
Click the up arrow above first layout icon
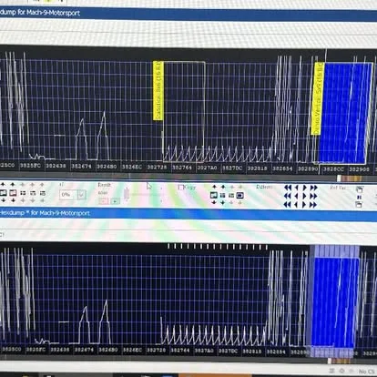3,185
